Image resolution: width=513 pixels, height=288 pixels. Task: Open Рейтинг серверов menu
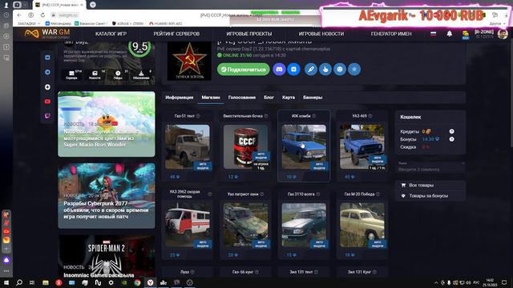pos(176,34)
